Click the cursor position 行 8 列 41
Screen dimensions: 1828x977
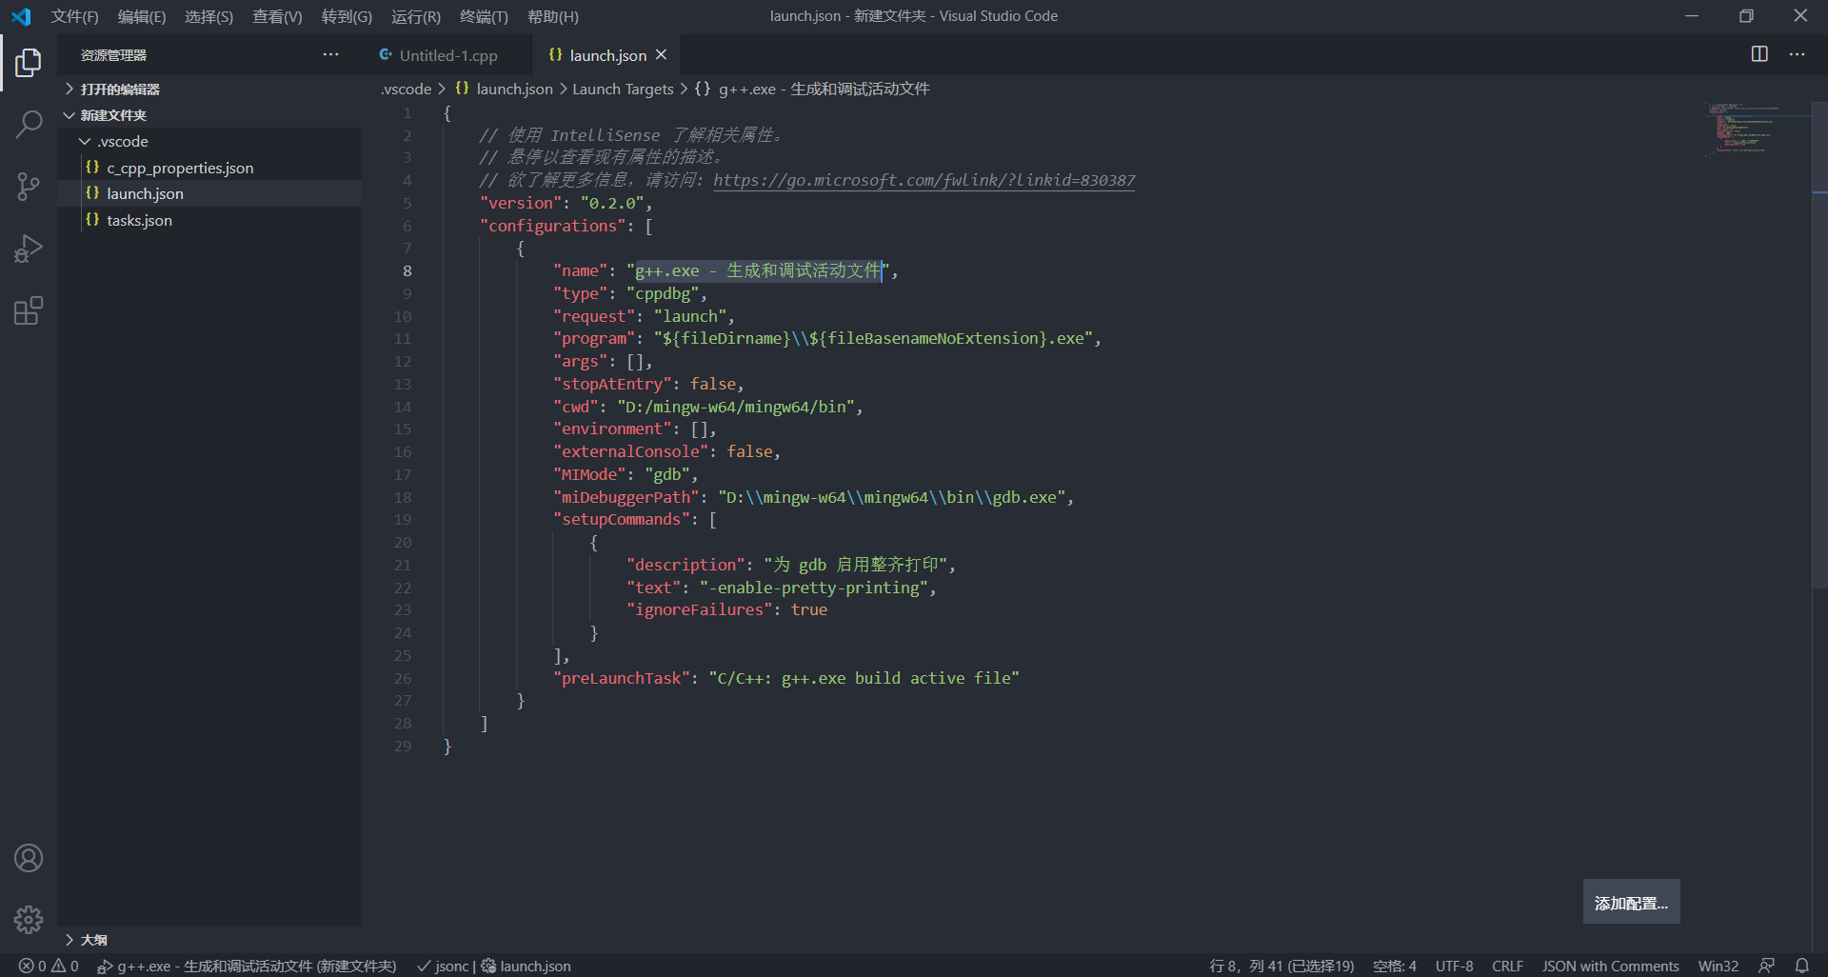point(1282,966)
